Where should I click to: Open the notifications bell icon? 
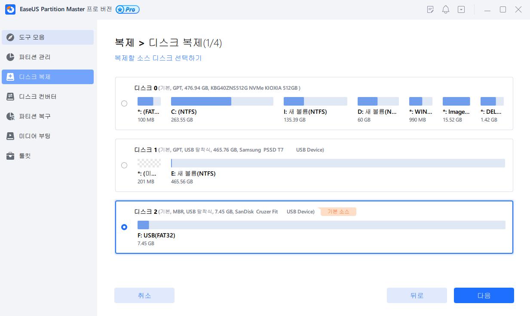[446, 9]
